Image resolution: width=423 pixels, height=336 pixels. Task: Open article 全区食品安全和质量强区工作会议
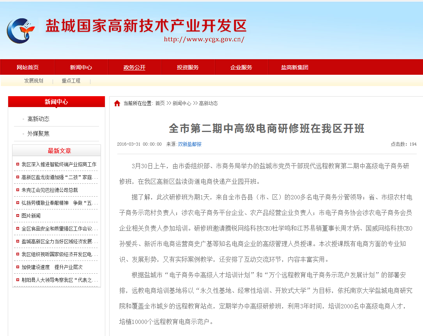60,229
